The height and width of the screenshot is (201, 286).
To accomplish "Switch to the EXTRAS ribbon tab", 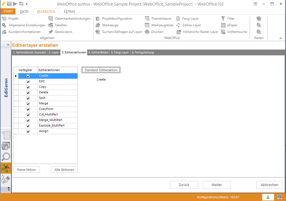I will click(69, 12).
